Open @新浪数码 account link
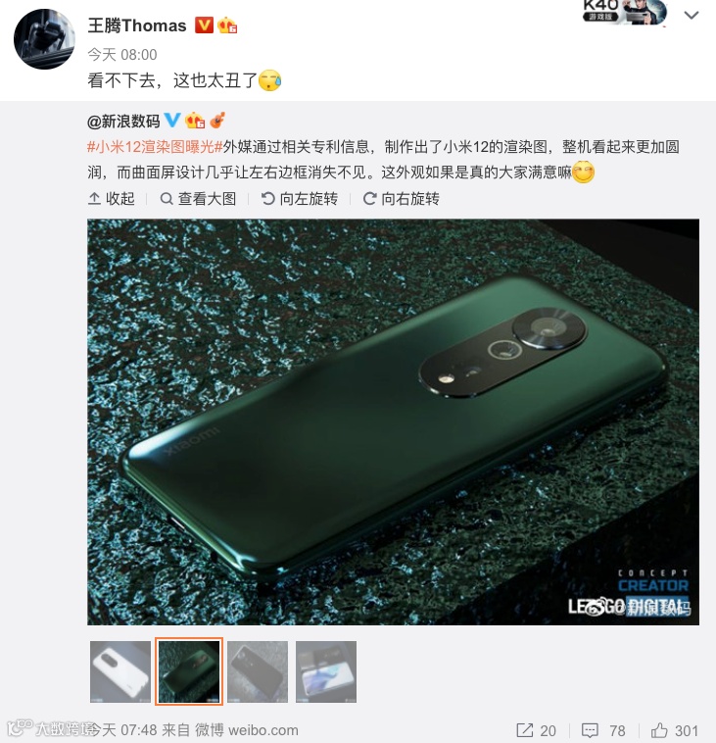The image size is (716, 743). click(x=123, y=122)
